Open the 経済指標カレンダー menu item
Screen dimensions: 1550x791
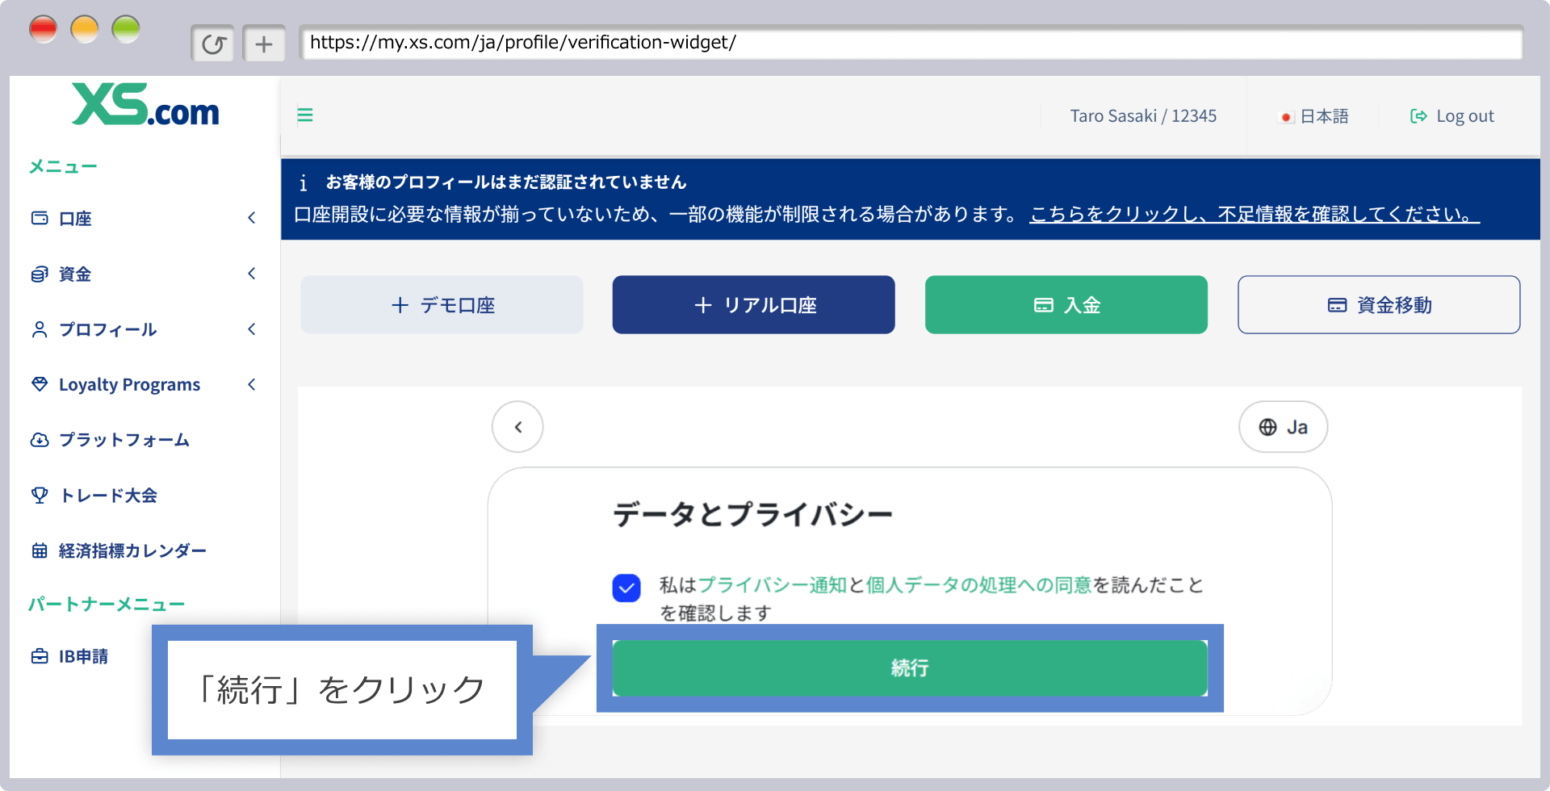[132, 550]
